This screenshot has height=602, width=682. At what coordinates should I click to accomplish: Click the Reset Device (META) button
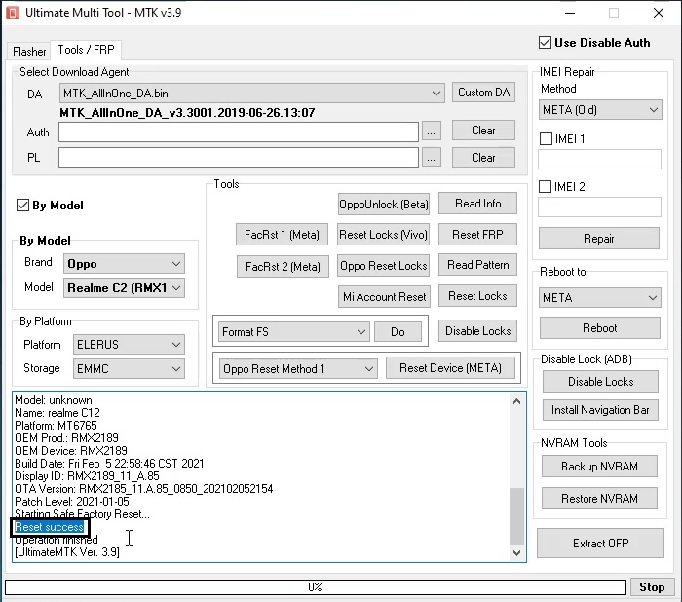pyautogui.click(x=450, y=368)
